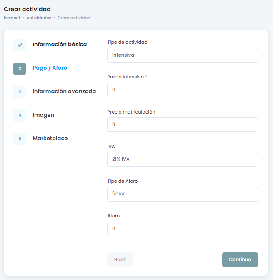Click the step 5 number badge
The height and width of the screenshot is (280, 273).
tap(20, 139)
